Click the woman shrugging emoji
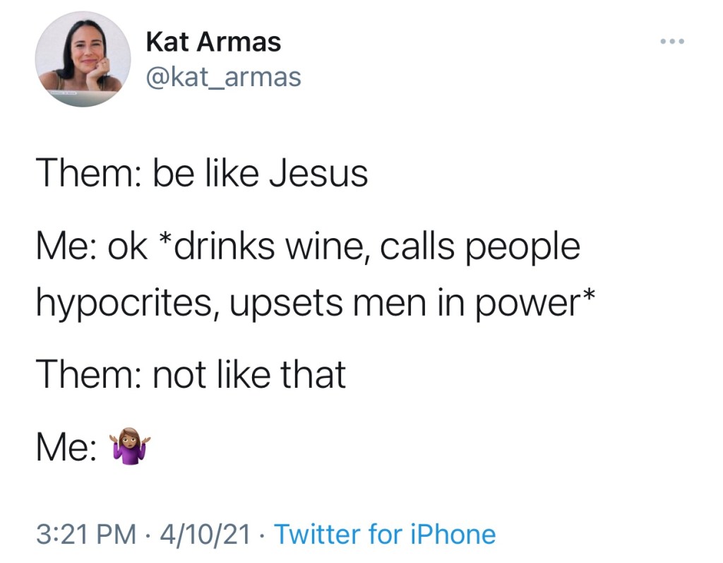Image resolution: width=723 pixels, height=563 pixels. (x=129, y=449)
